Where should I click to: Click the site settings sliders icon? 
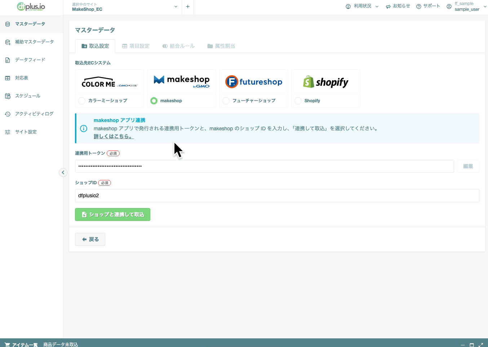[8, 132]
